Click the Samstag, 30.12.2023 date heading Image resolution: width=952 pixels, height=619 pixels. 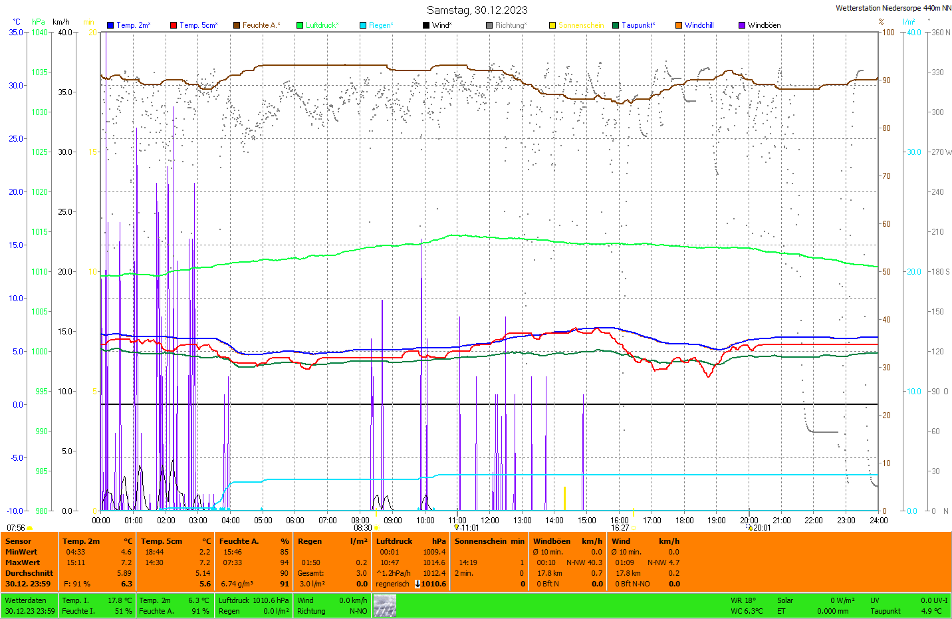pos(477,10)
